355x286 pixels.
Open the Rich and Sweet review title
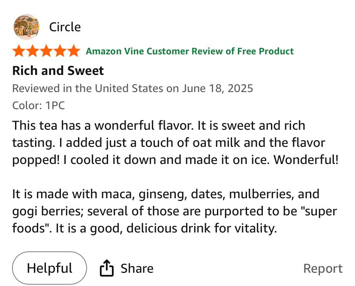point(58,71)
